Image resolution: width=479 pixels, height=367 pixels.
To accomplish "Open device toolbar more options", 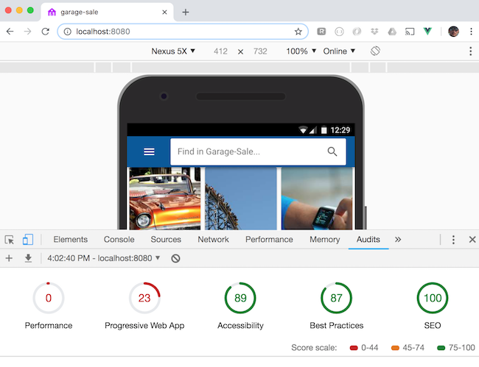I will (x=470, y=51).
